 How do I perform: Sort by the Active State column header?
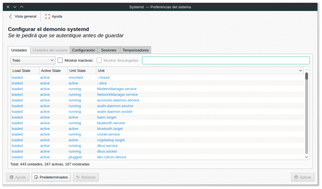pos(54,71)
